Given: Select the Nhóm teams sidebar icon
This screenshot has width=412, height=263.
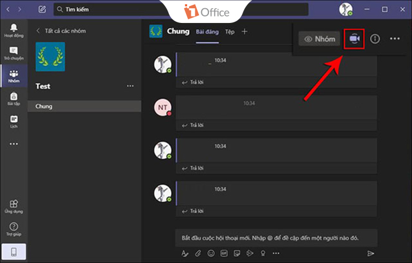Looking at the screenshot, I should (14, 76).
